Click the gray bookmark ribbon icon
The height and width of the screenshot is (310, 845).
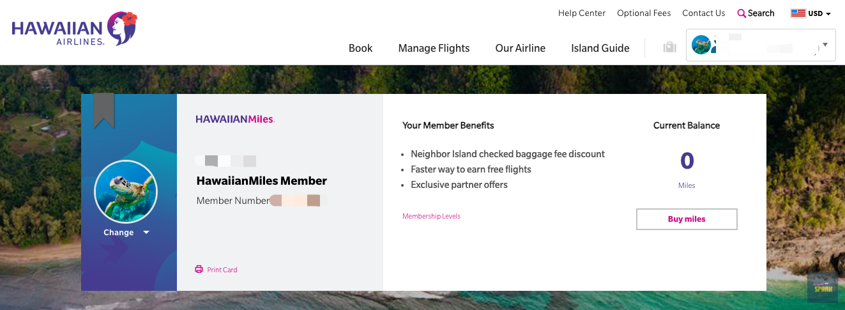104,110
